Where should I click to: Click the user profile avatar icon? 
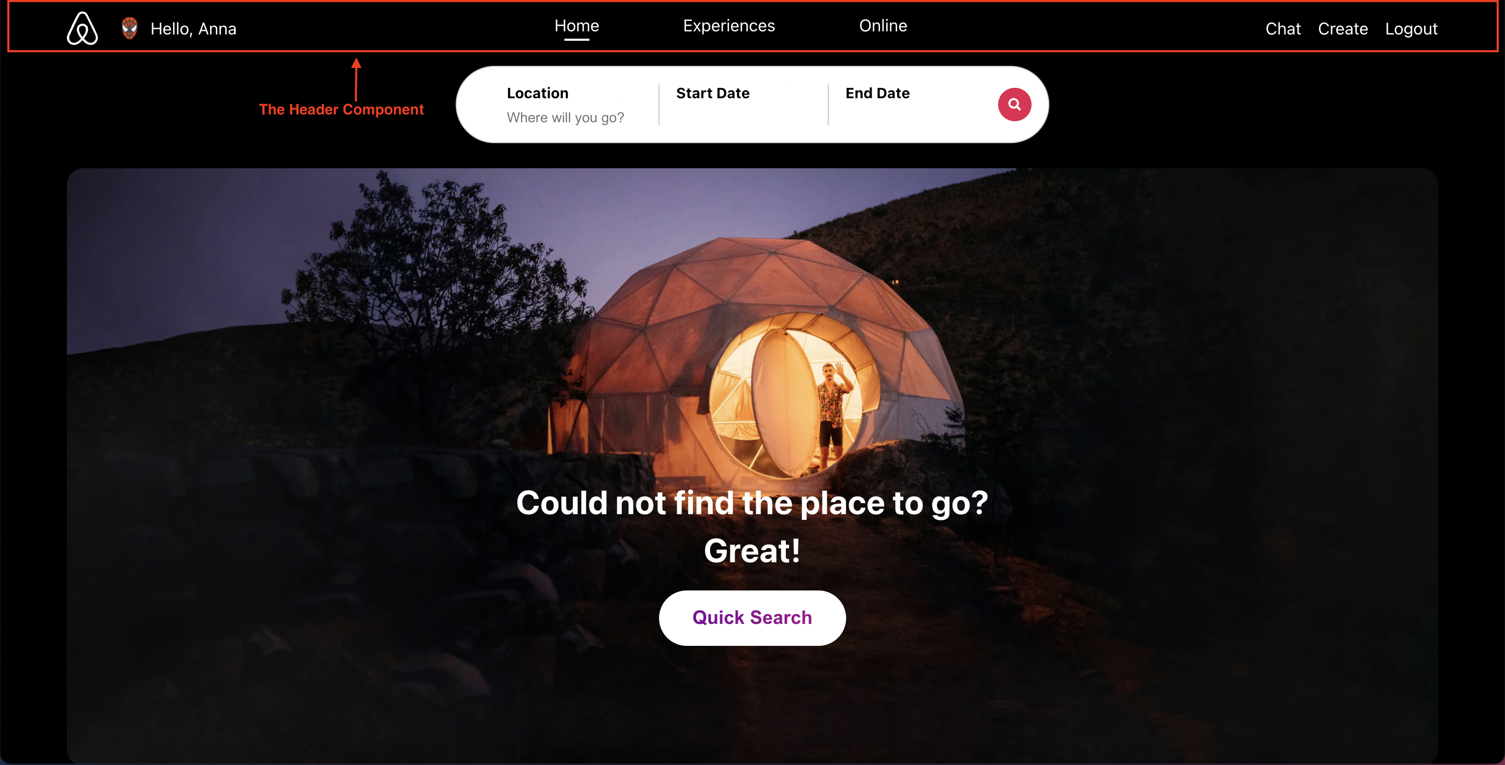(x=128, y=28)
